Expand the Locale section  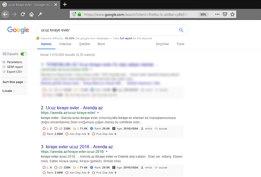(9, 91)
